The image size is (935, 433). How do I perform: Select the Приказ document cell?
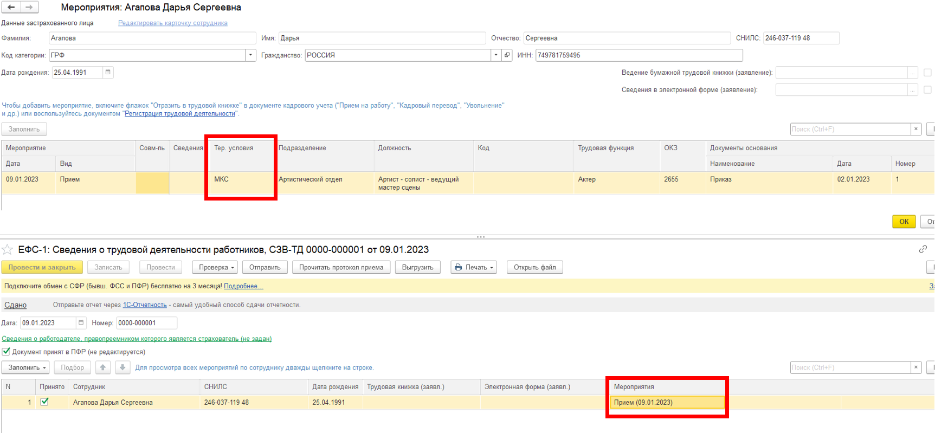[769, 183]
